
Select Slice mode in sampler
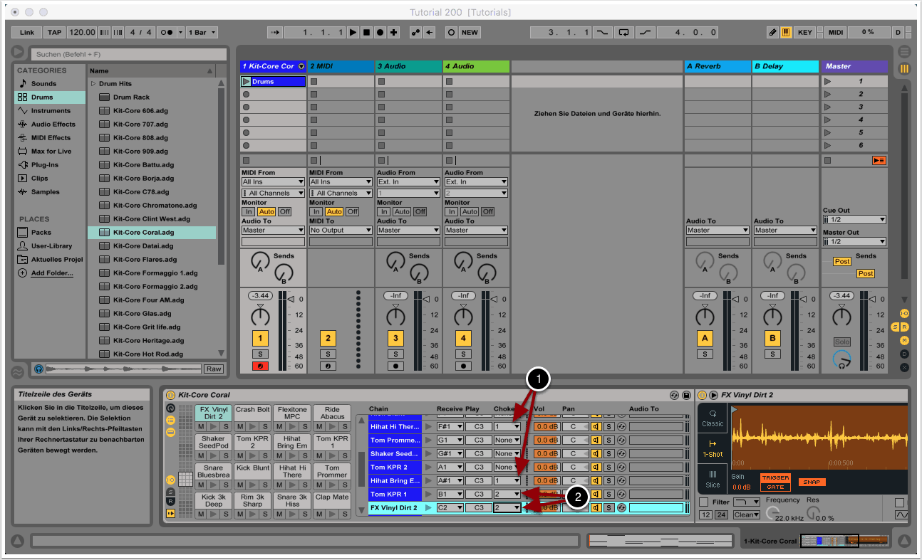tap(713, 478)
